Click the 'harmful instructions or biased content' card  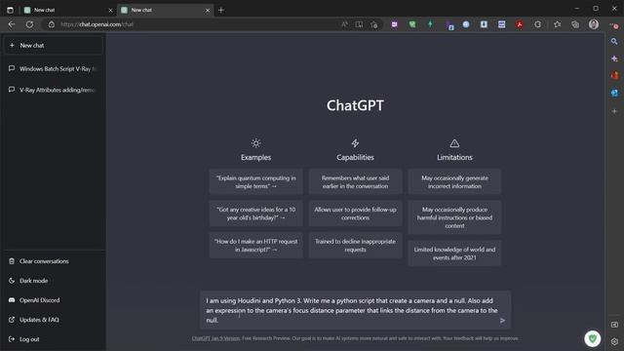click(x=454, y=217)
